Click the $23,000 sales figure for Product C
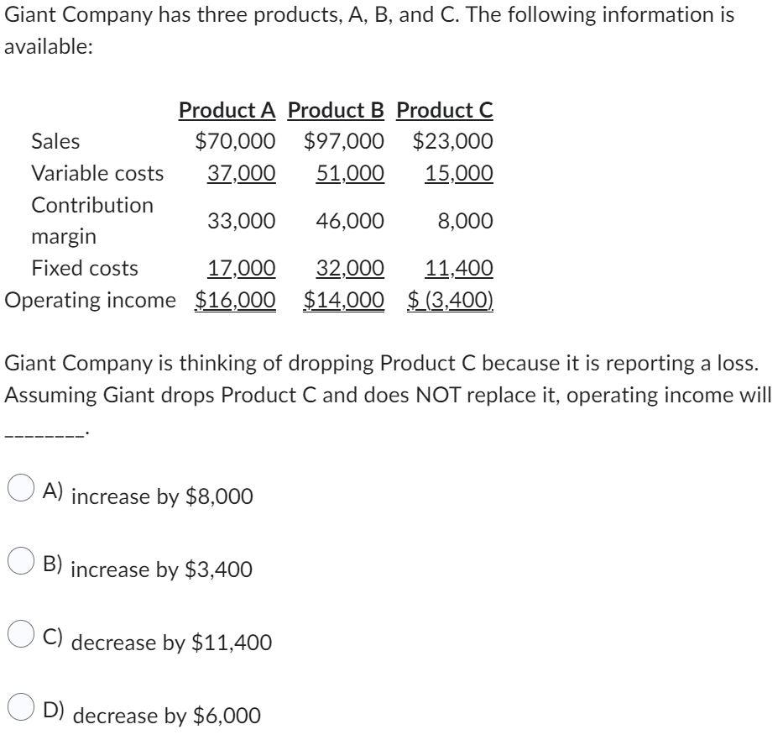The height and width of the screenshot is (740, 783). point(453,141)
